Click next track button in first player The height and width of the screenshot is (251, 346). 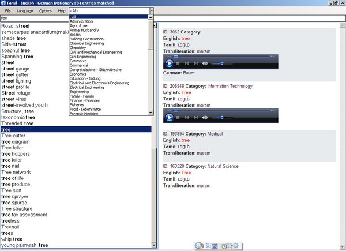click(x=195, y=63)
